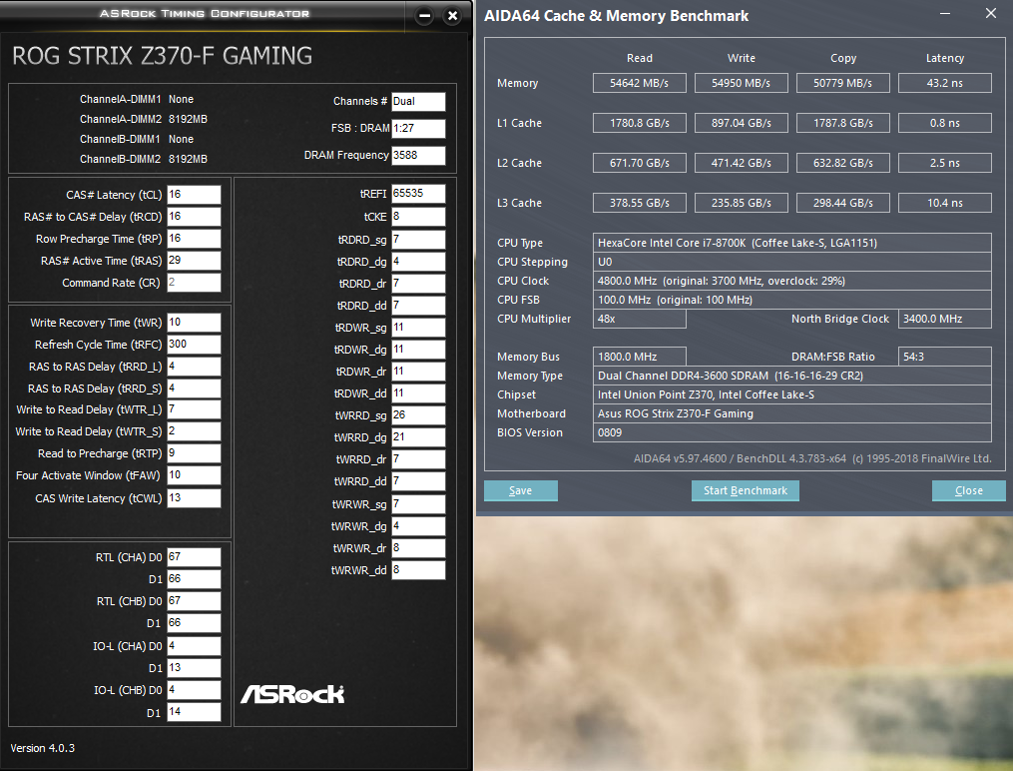Click the Write Recovery Time (tWR) field
1013x771 pixels.
tap(194, 323)
